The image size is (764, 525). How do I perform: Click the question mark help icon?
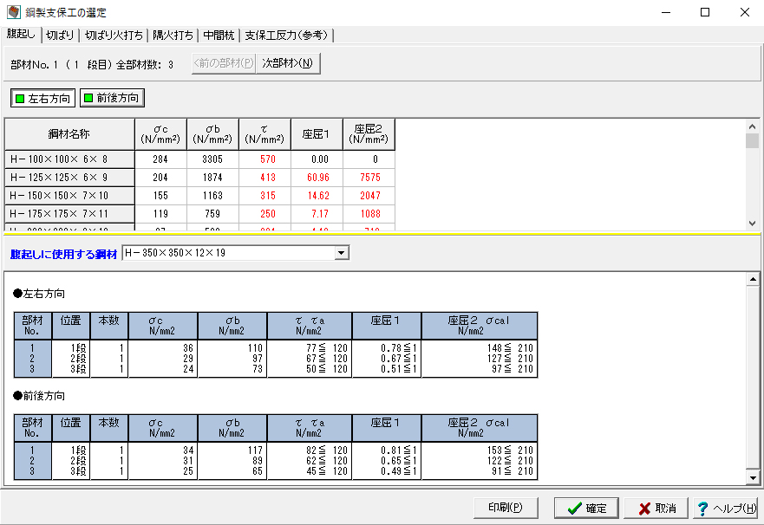pyautogui.click(x=702, y=509)
